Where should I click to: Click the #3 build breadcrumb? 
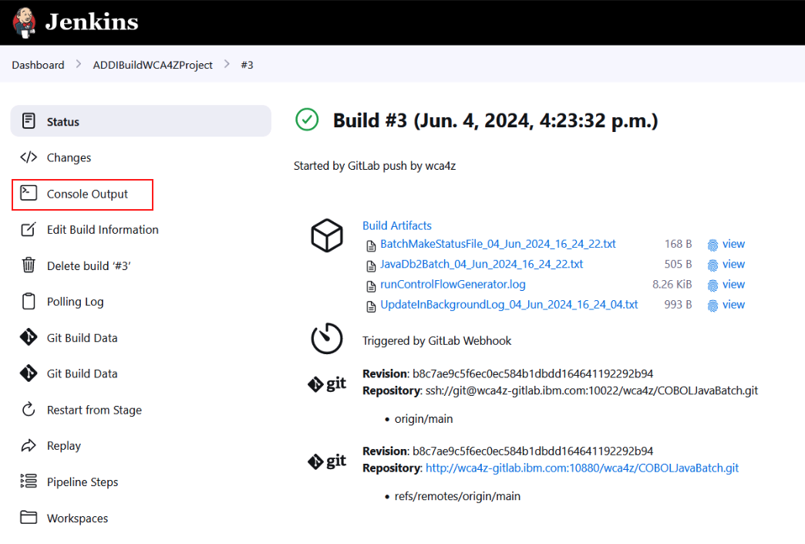point(247,65)
